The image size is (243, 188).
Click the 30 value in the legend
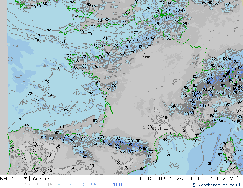pyautogui.click(x=38, y=185)
